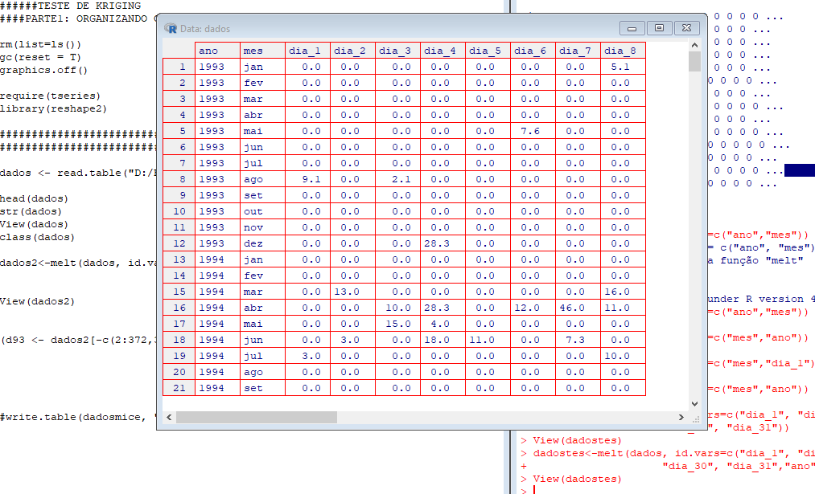Screen dimensions: 815x494
Task: Click the 'class(dados)' line in the script editor
Action: click(x=38, y=237)
